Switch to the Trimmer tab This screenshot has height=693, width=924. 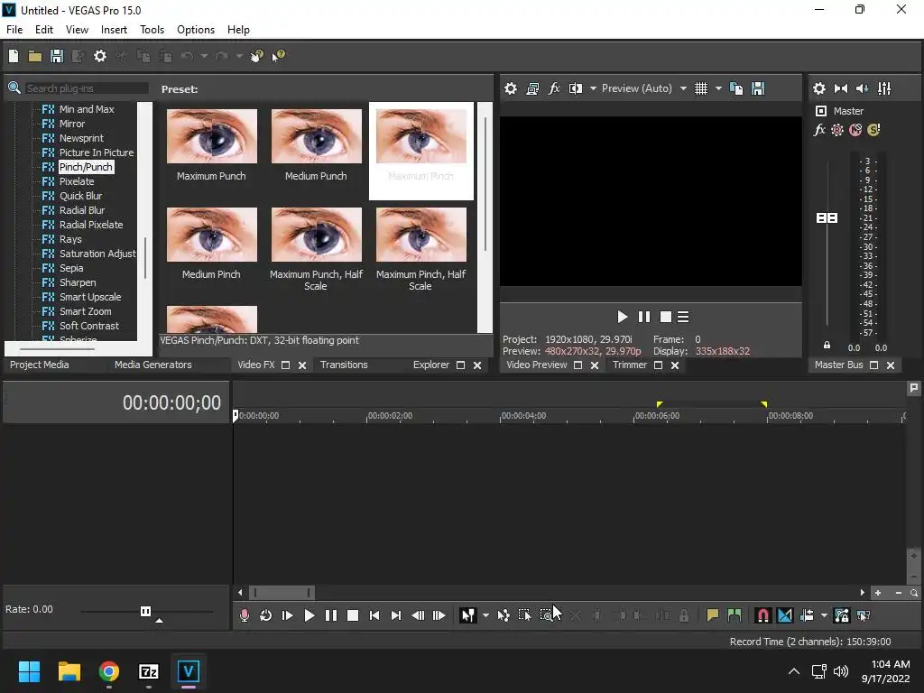point(629,365)
